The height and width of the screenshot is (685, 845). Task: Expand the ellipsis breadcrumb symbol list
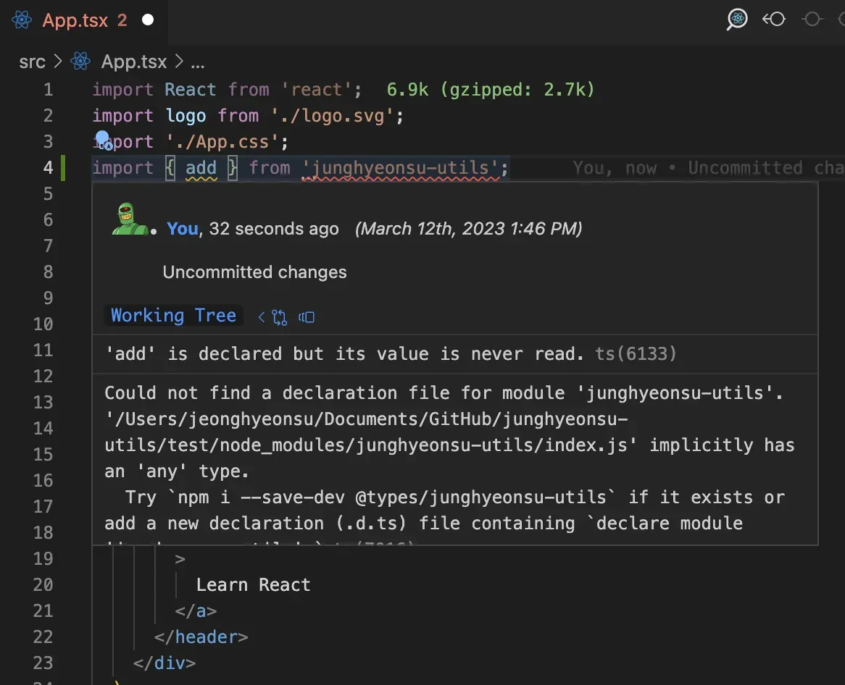pyautogui.click(x=197, y=62)
